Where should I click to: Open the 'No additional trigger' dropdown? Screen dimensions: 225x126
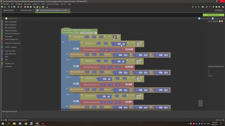tap(88, 33)
